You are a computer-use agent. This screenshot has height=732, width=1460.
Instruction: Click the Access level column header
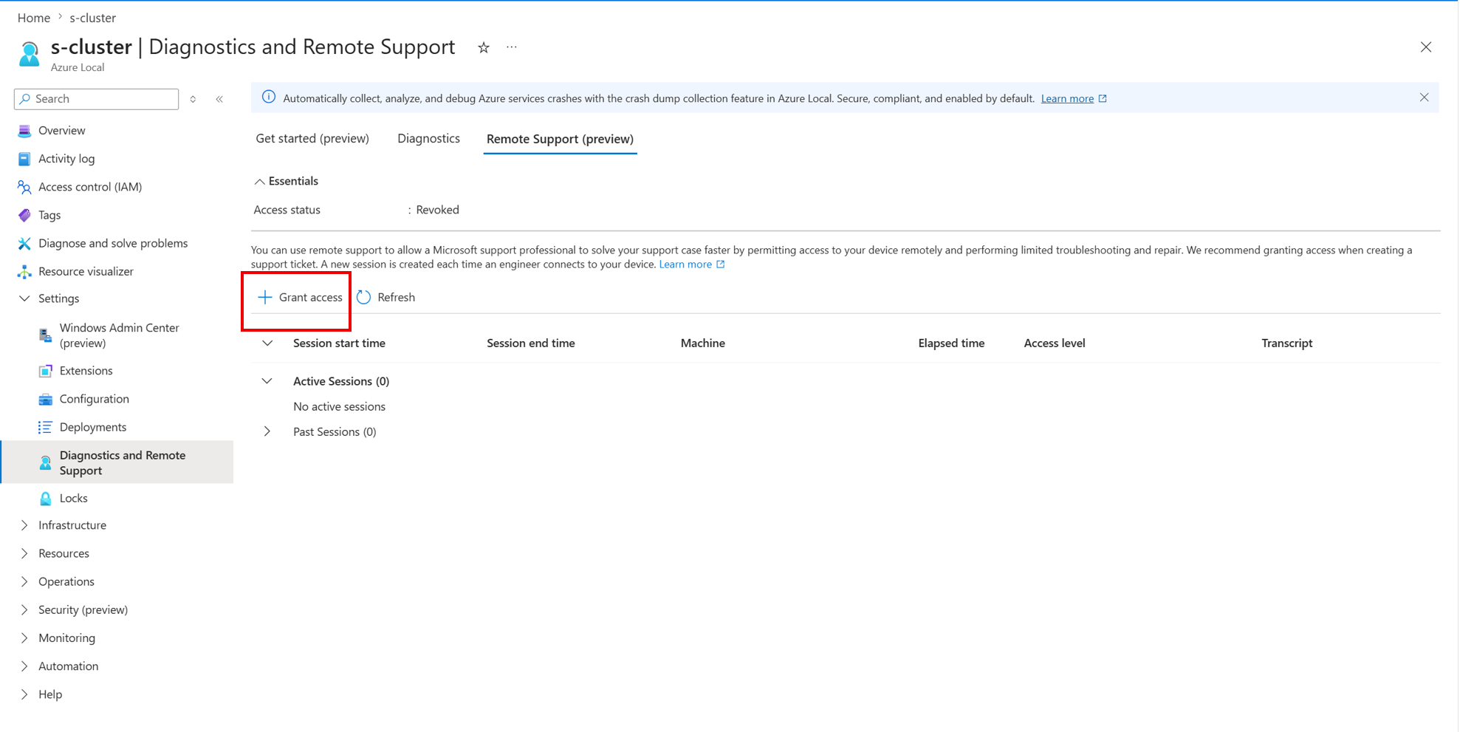click(1054, 343)
